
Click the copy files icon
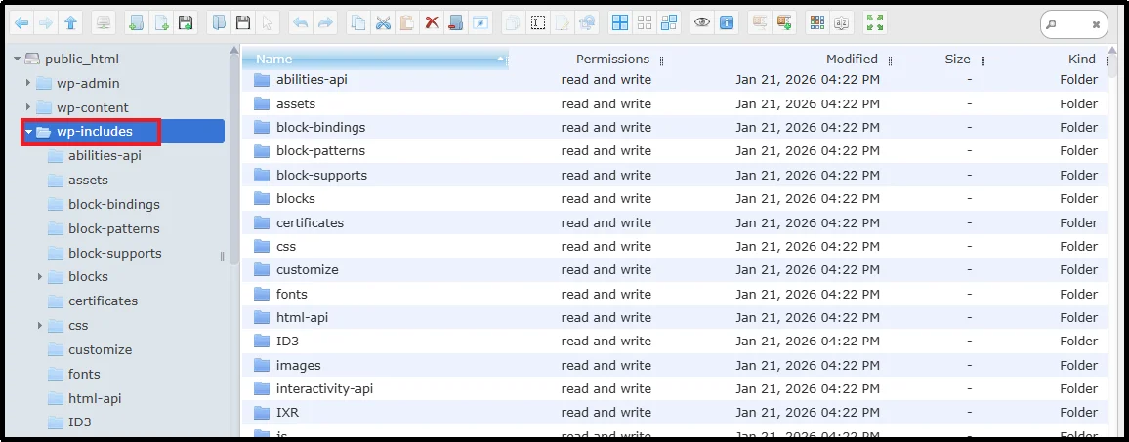tap(357, 23)
